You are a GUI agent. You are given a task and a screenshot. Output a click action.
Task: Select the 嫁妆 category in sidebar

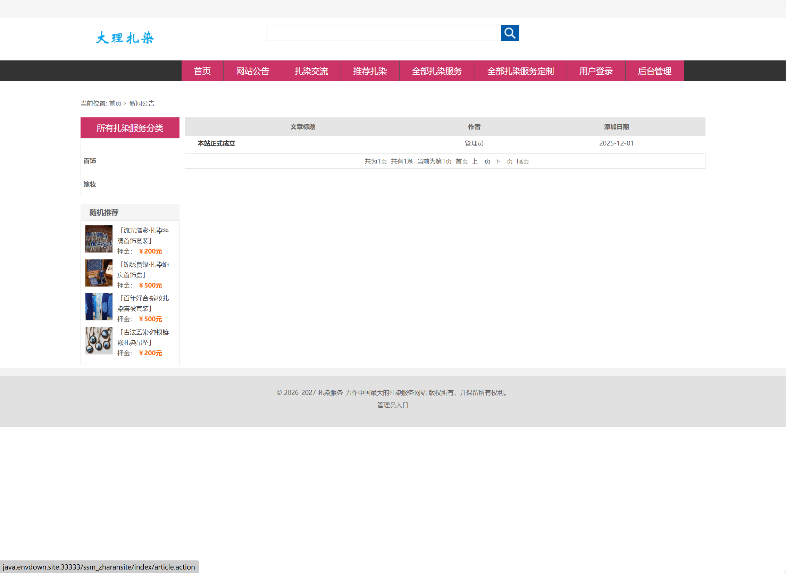click(90, 184)
